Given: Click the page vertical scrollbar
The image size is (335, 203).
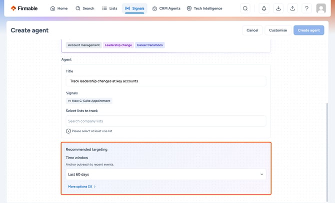Looking at the screenshot, I should coord(326,152).
